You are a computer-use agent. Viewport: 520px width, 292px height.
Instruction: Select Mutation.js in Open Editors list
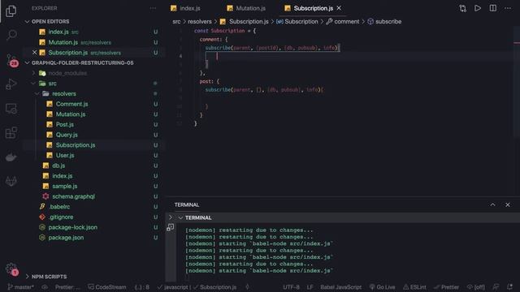[63, 42]
